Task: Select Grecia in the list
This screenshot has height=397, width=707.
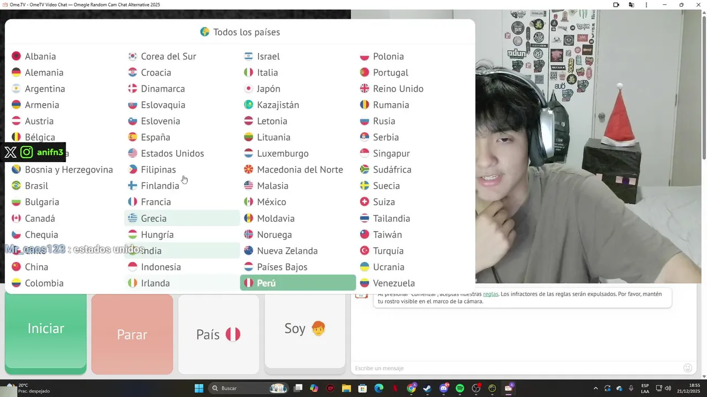Action: point(182,218)
